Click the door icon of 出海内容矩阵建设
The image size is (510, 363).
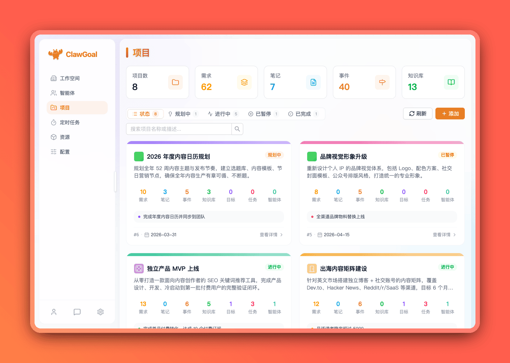[x=312, y=269]
